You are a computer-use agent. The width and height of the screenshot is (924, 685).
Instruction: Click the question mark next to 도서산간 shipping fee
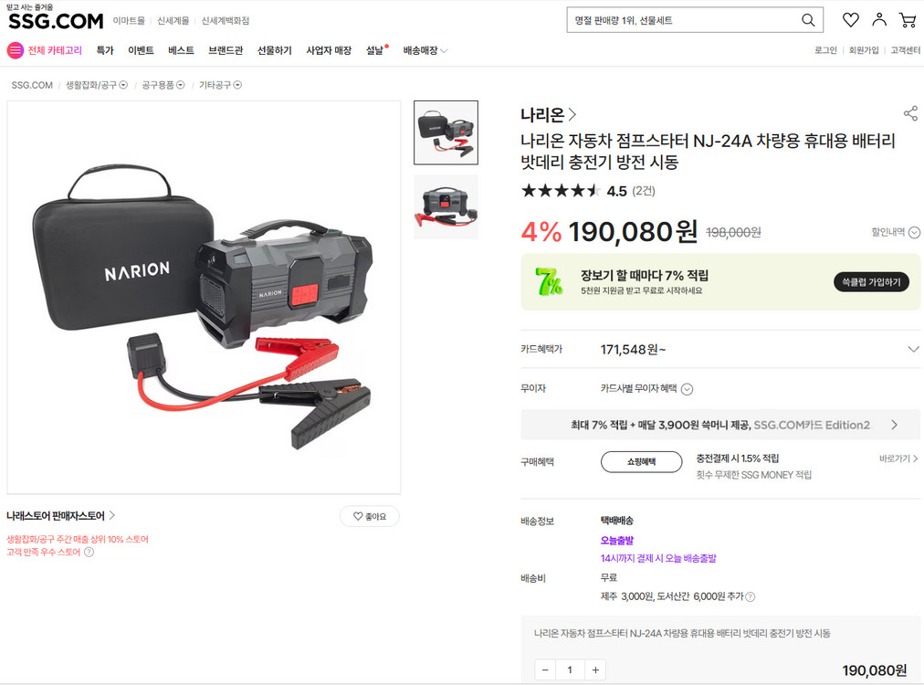click(x=750, y=595)
